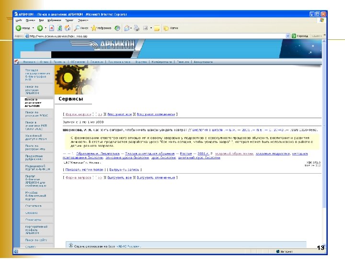Go to the Сервисы site navigation item
The height and width of the screenshot is (259, 345).
point(97,62)
